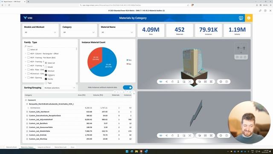The height and width of the screenshot is (154, 273).
Task: Open Material Name Audit tab
Action: [61, 147]
